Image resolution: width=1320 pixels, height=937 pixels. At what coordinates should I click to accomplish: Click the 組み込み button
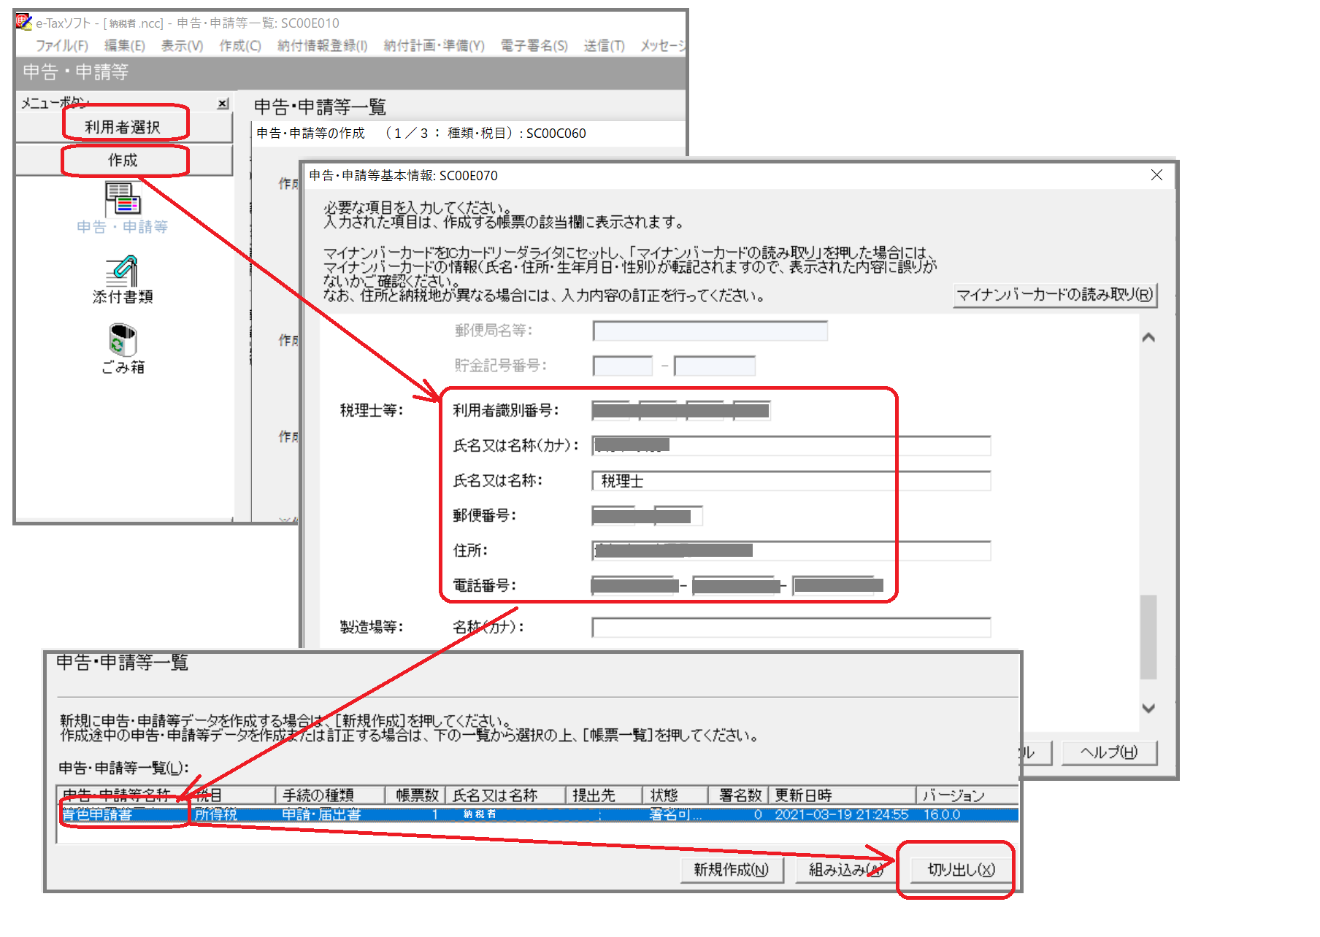tap(845, 869)
